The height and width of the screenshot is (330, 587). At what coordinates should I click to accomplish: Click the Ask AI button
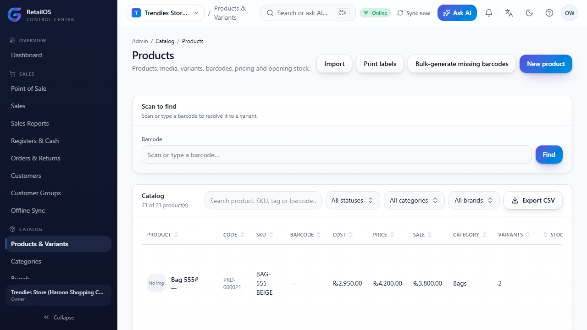(457, 13)
